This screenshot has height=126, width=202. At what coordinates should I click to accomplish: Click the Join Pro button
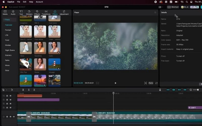point(194,7)
